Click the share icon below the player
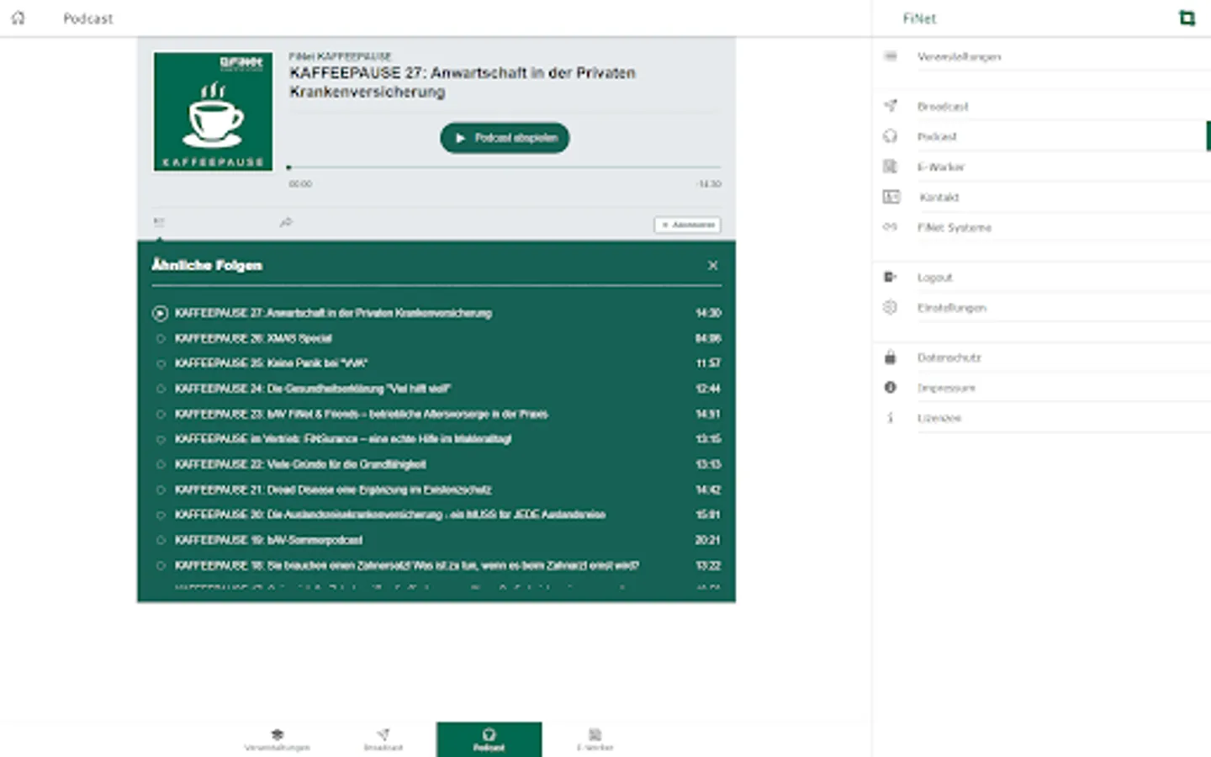The image size is (1211, 757). point(286,223)
